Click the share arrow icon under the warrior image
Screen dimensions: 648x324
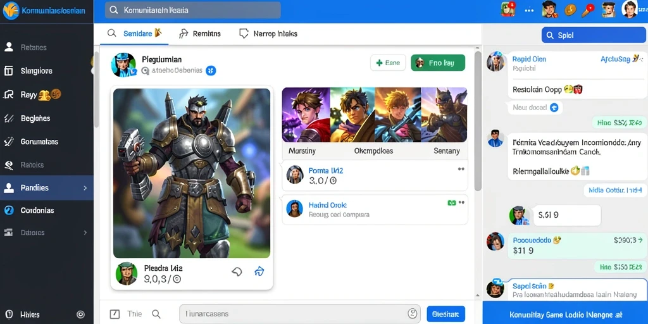click(259, 271)
